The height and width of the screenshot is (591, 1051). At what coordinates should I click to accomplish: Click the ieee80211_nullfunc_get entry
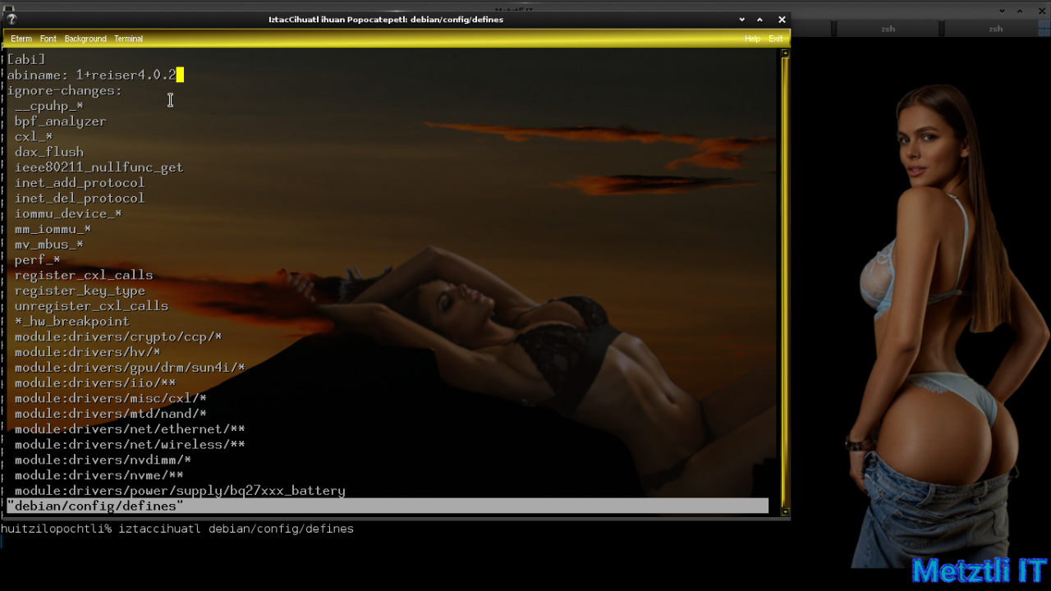(99, 167)
